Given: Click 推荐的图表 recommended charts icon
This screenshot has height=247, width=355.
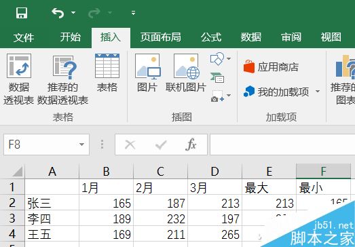Looking at the screenshot, I should 343,79.
